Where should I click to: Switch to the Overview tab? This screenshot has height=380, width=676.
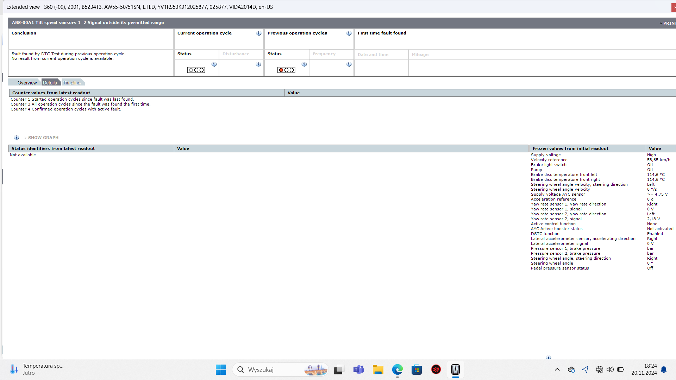point(27,83)
